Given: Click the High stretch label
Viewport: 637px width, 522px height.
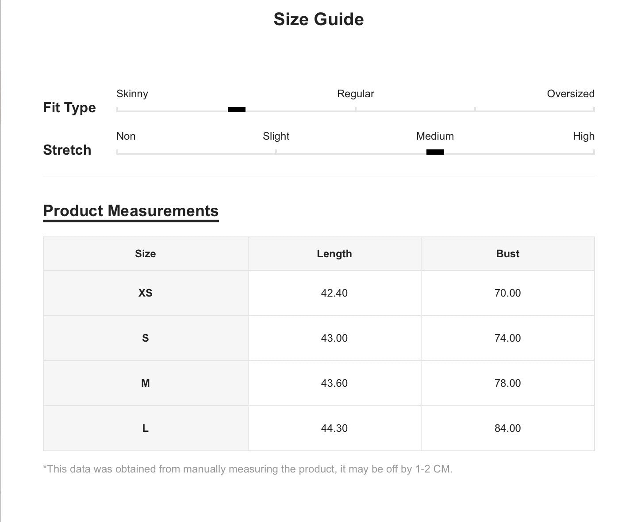Looking at the screenshot, I should tap(583, 136).
